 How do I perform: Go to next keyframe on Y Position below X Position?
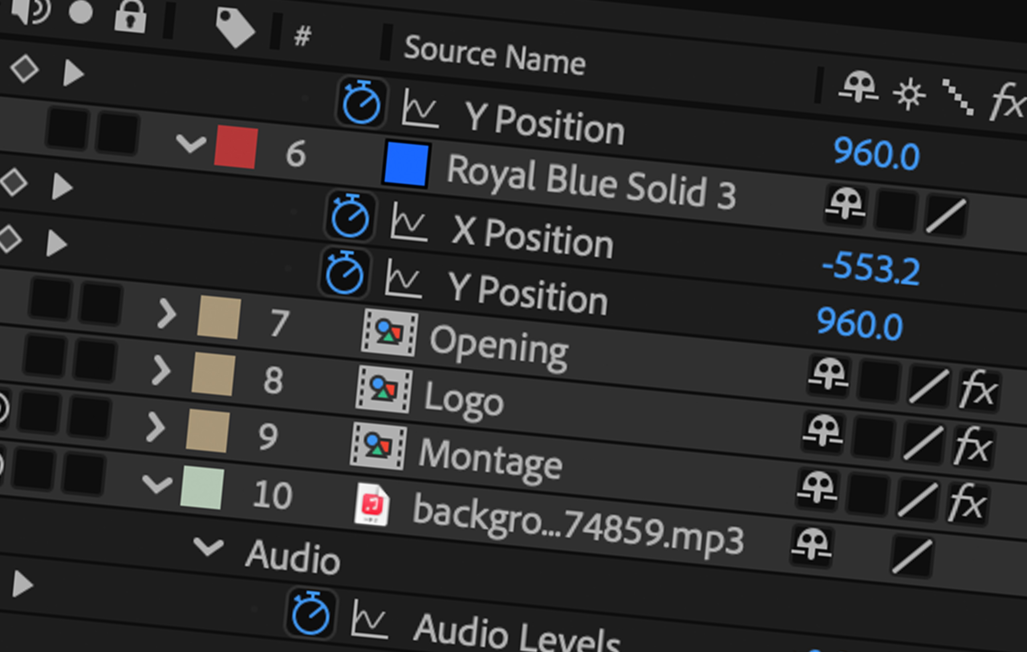tap(57, 243)
